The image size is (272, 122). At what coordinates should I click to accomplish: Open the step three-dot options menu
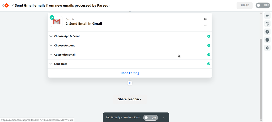[x=205, y=25]
